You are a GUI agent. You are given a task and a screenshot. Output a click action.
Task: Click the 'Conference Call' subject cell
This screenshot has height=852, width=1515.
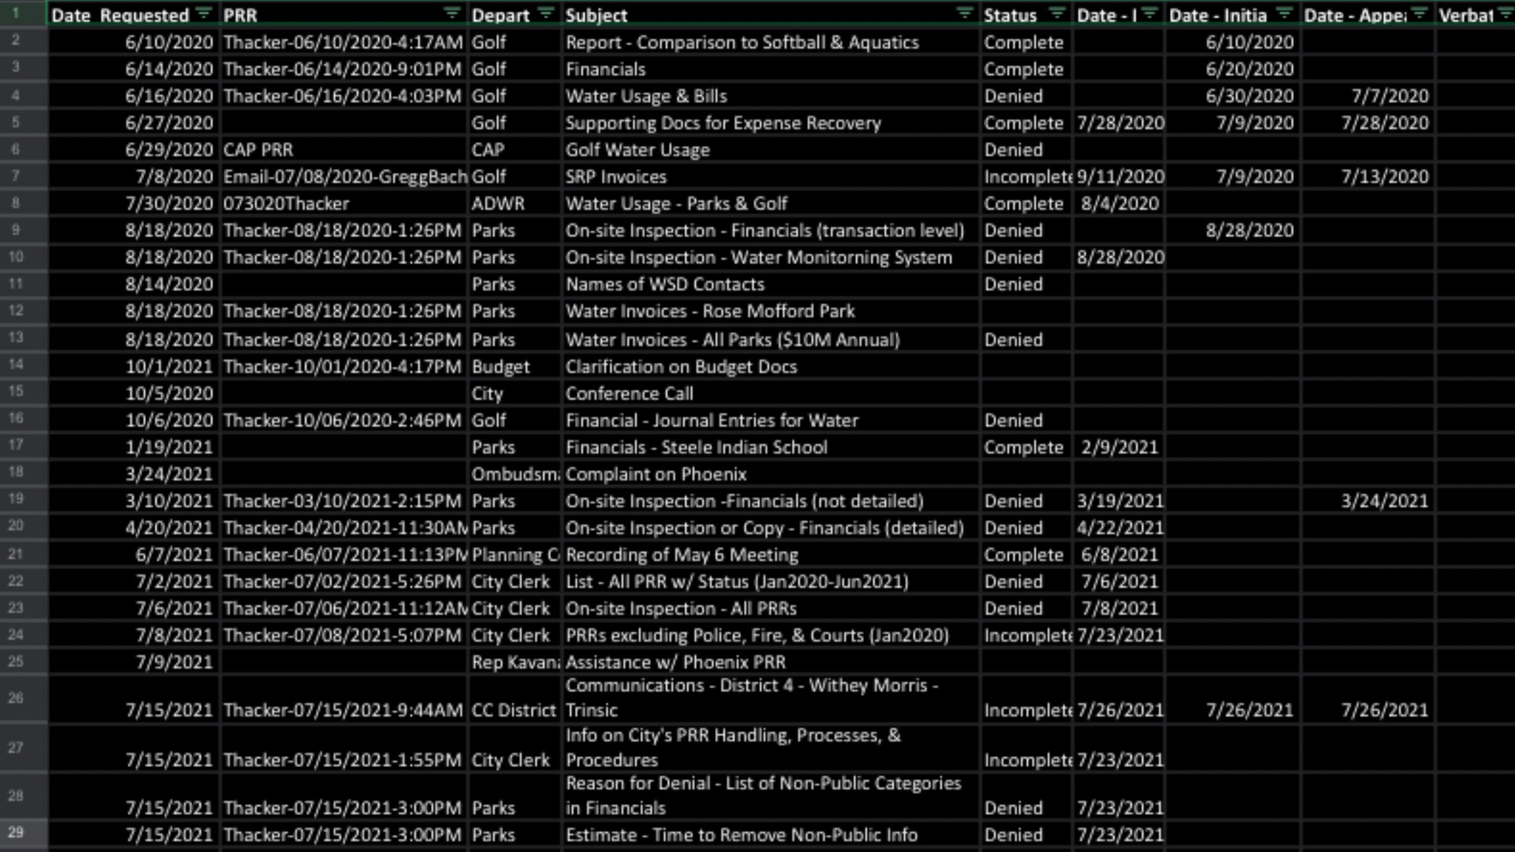(629, 394)
